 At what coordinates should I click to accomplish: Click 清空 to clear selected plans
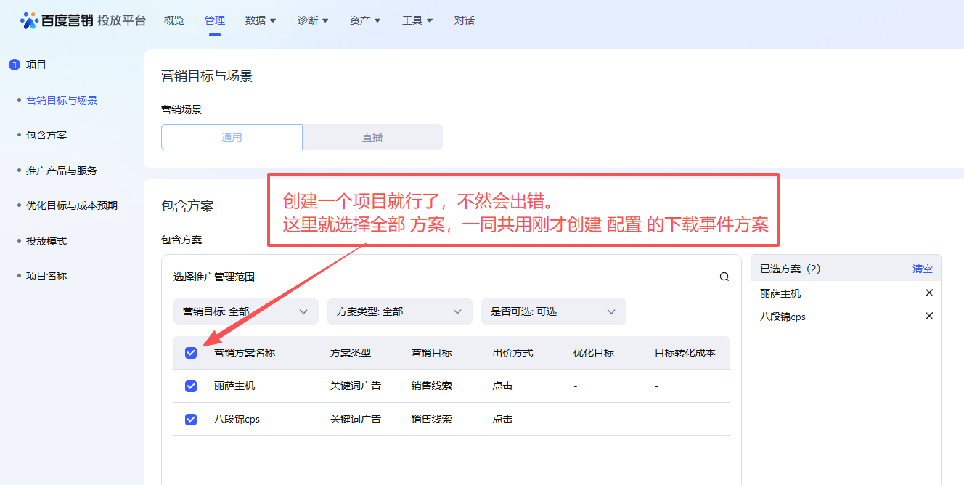pos(923,269)
